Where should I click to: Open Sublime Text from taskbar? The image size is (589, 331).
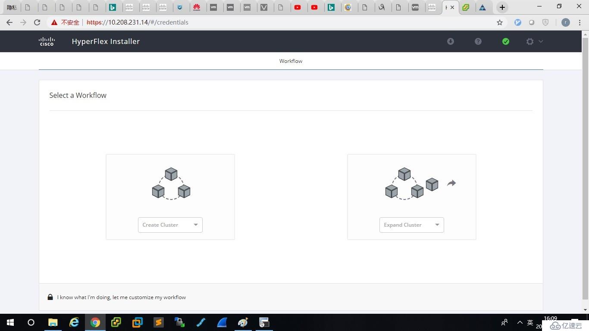pyautogui.click(x=159, y=322)
